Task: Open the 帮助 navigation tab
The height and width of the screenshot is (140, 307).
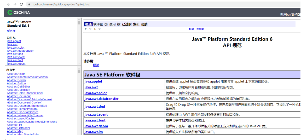Action: (144, 24)
